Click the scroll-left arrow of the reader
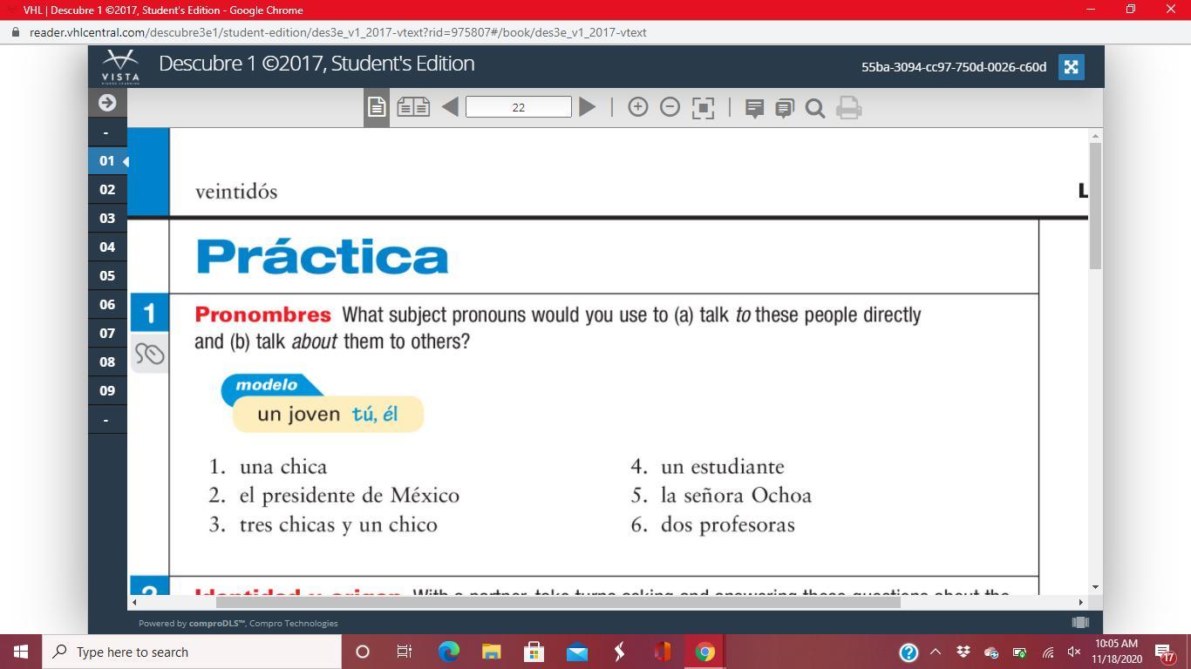Image resolution: width=1191 pixels, height=669 pixels. 134,602
